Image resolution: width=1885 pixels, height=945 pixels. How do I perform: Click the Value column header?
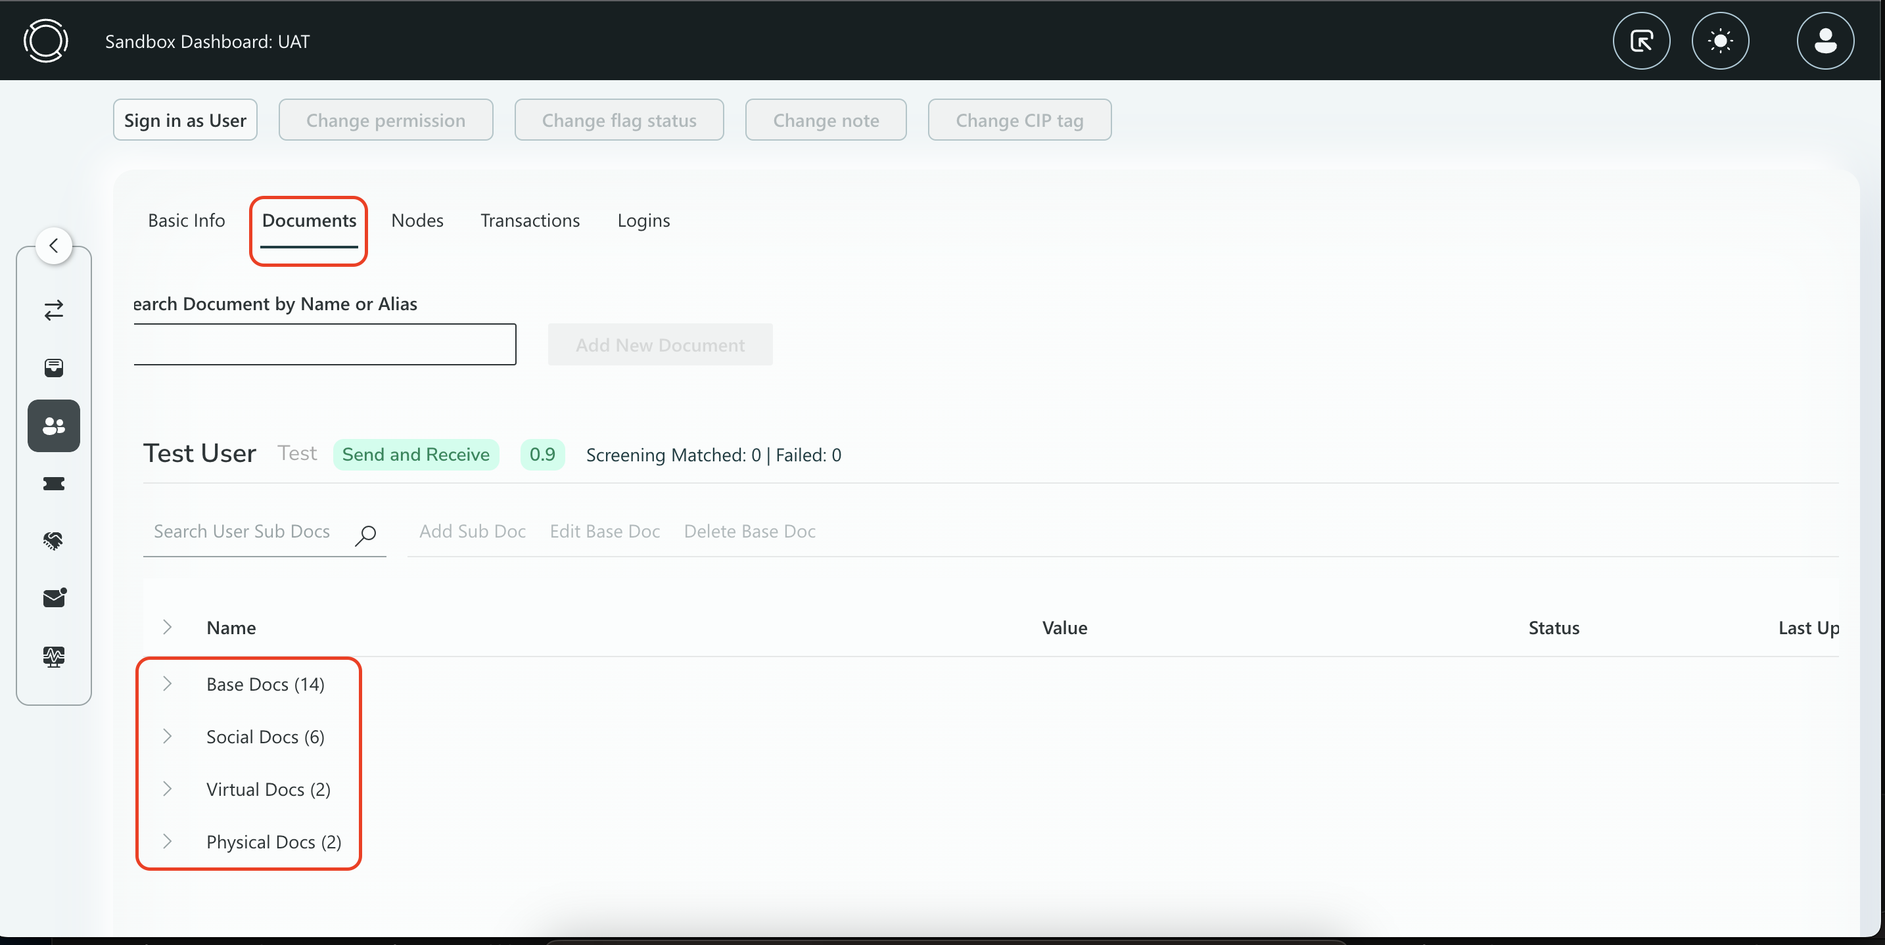pyautogui.click(x=1065, y=628)
